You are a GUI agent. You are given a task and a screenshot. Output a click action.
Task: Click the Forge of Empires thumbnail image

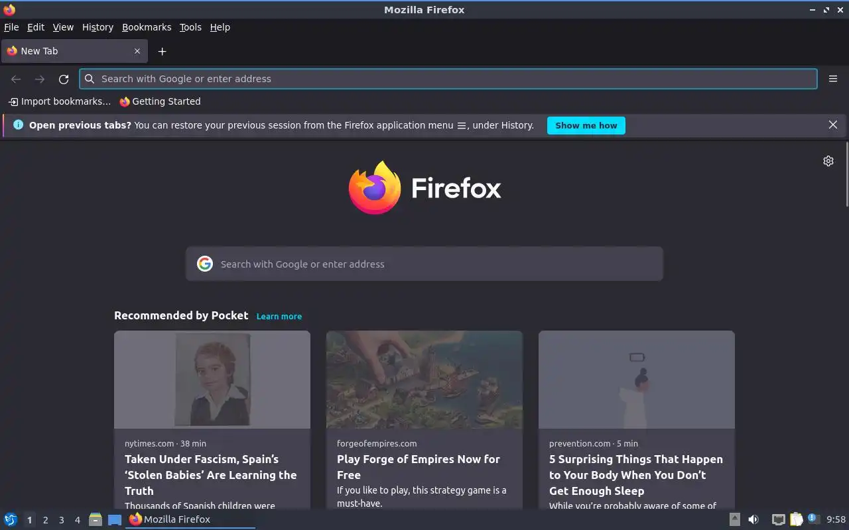tap(424, 380)
